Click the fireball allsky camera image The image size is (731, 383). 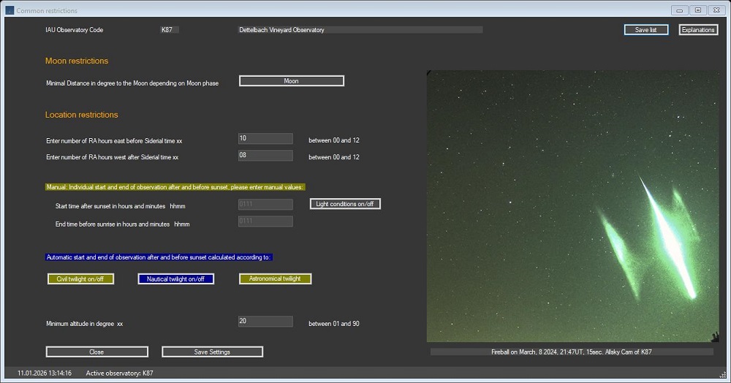pyautogui.click(x=572, y=206)
